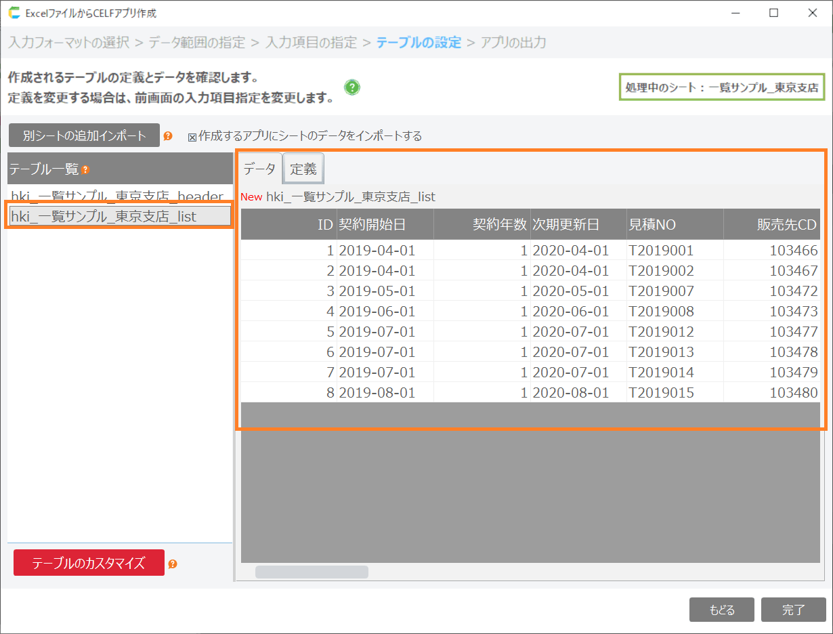Switch to the 定義 tab

point(303,169)
